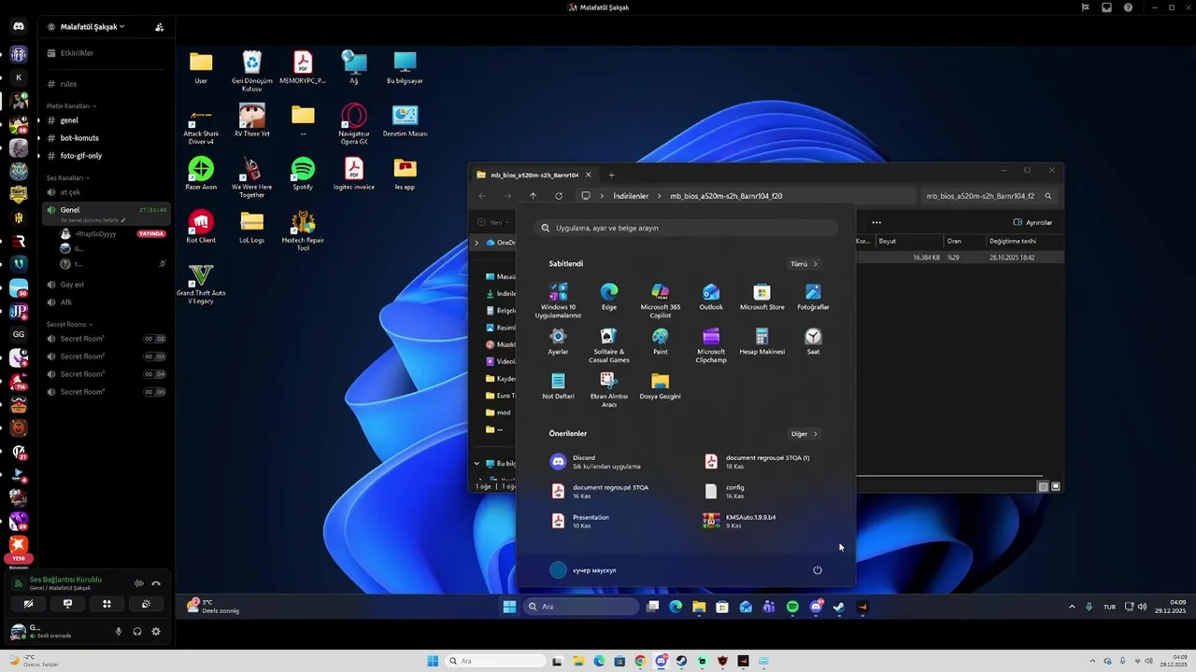
Task: Sort Explorer by Değiştirme tarihi column
Action: coord(1011,241)
